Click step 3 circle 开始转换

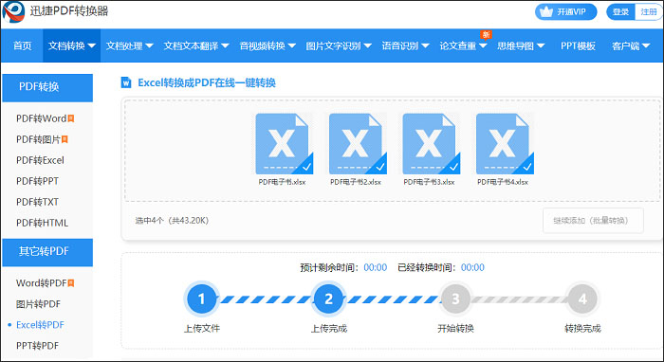[x=455, y=299]
